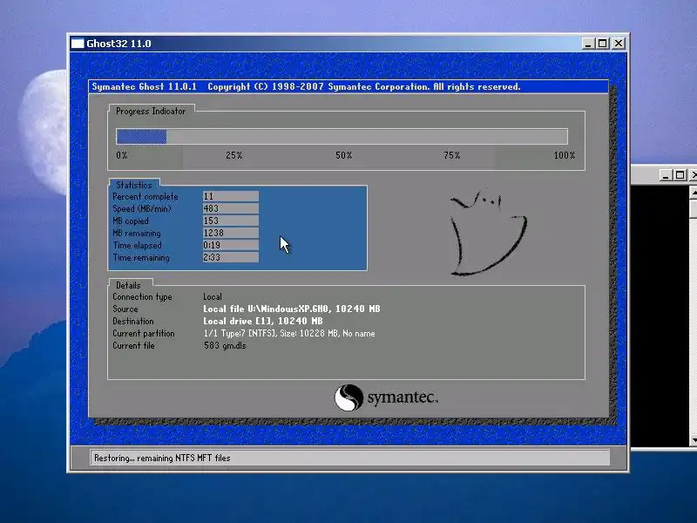Click the Time elapsed label
This screenshot has height=523, width=697.
click(x=137, y=245)
